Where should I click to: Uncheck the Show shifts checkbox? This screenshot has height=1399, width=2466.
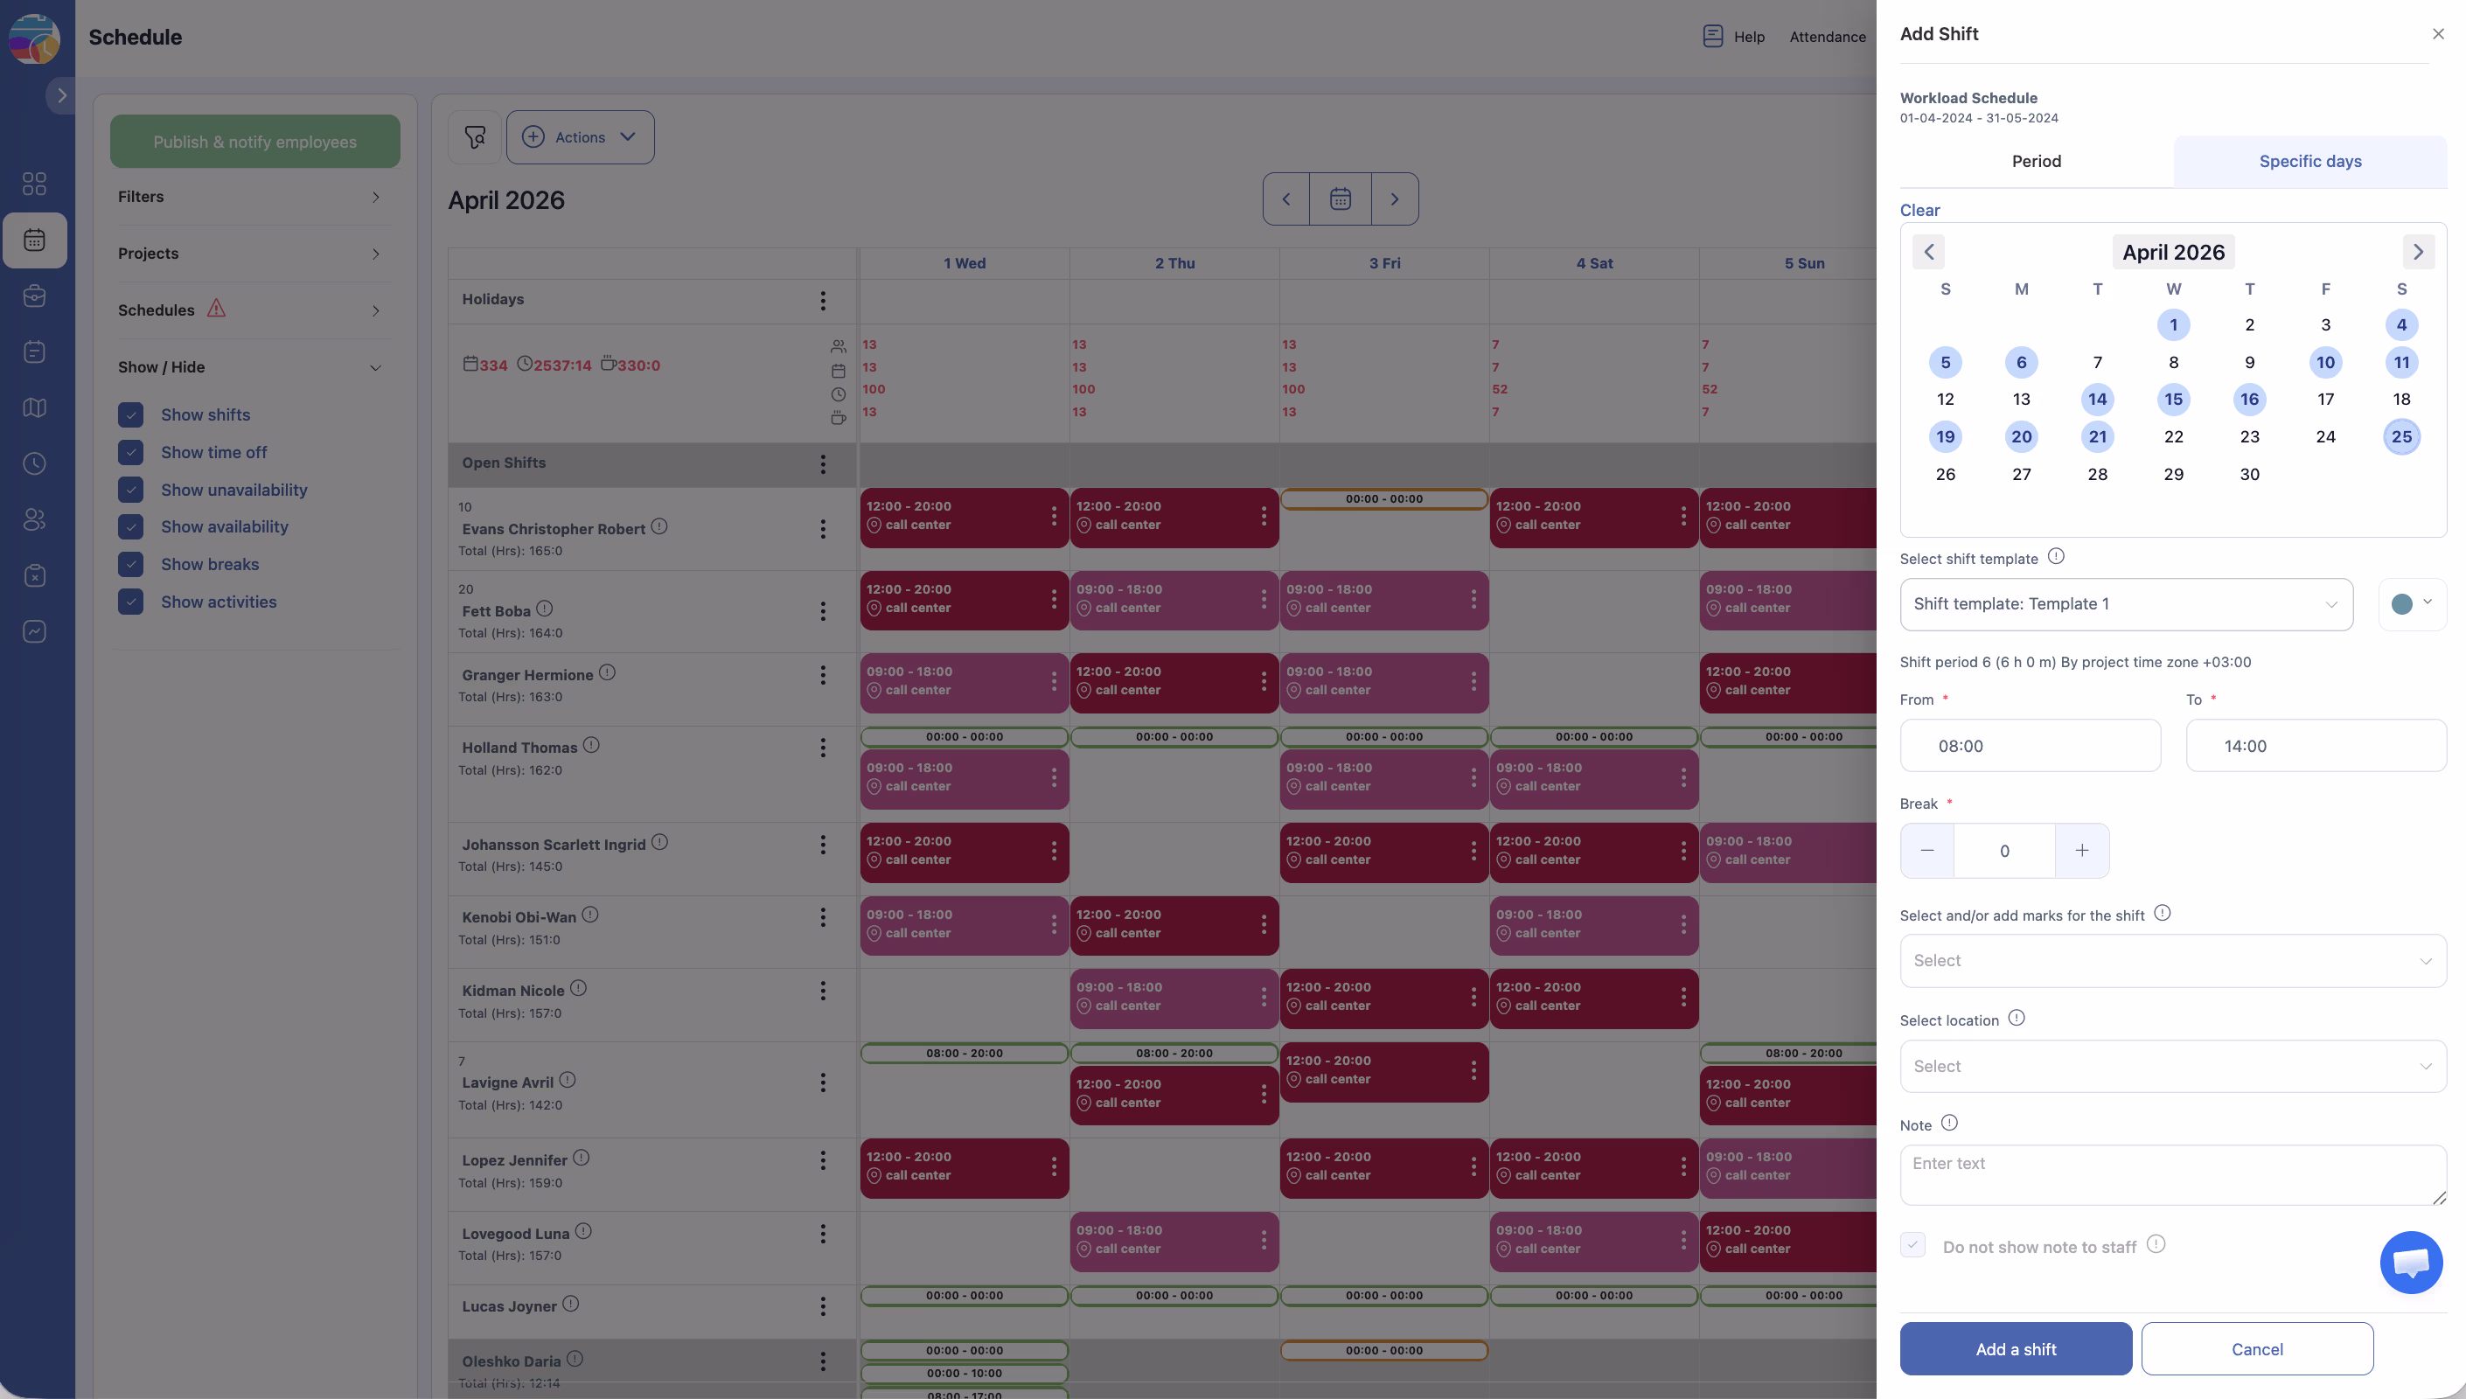[130, 414]
